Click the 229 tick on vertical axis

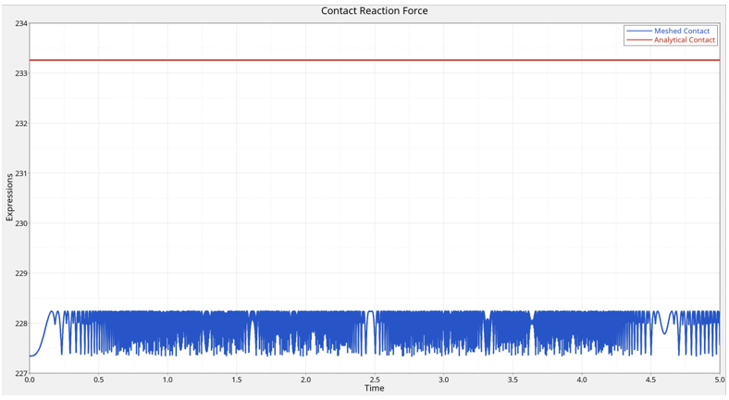[x=20, y=273]
